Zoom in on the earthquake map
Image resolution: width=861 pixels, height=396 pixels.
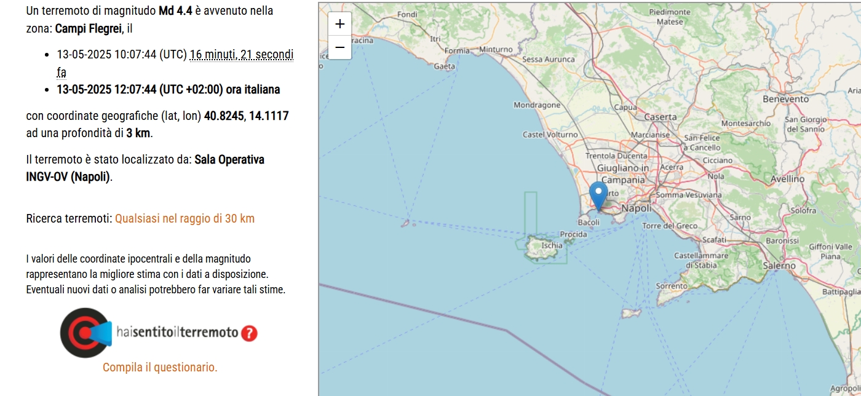click(339, 25)
